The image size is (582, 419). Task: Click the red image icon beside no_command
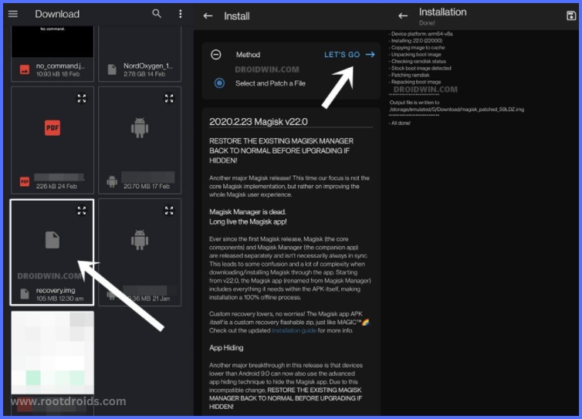tap(25, 69)
